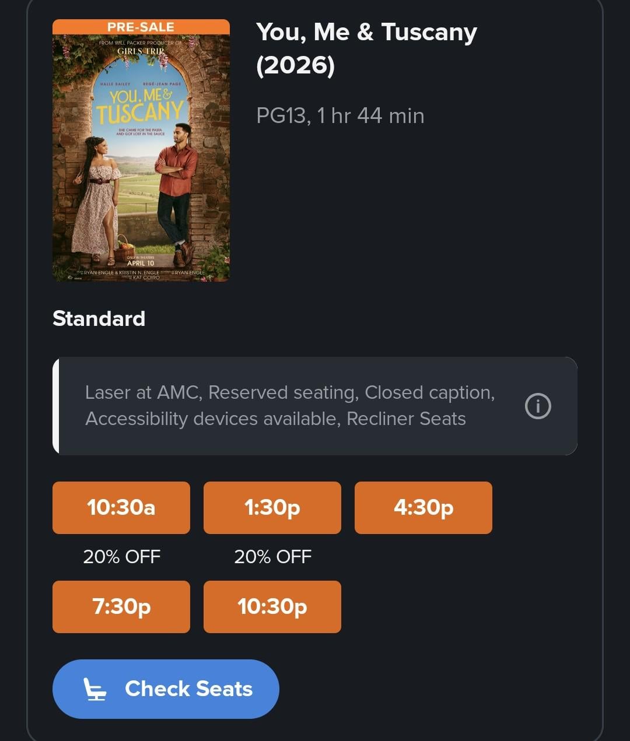Click the PG13, 1 hr 44 min text
The height and width of the screenshot is (741, 630).
pos(340,116)
